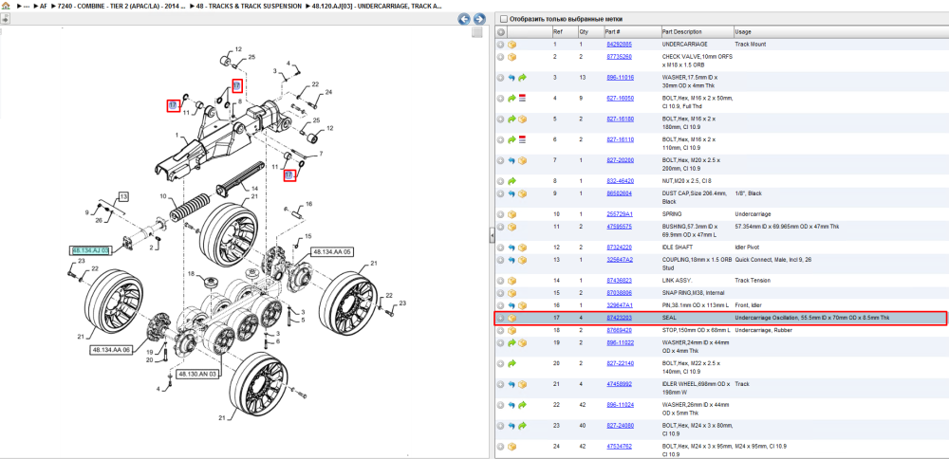Click package icon on SNAP RING row
The image size is (949, 459).
pyautogui.click(x=512, y=293)
